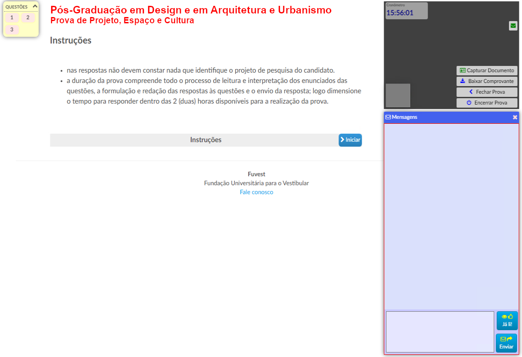Click the QUESTÕES header label

click(x=17, y=7)
